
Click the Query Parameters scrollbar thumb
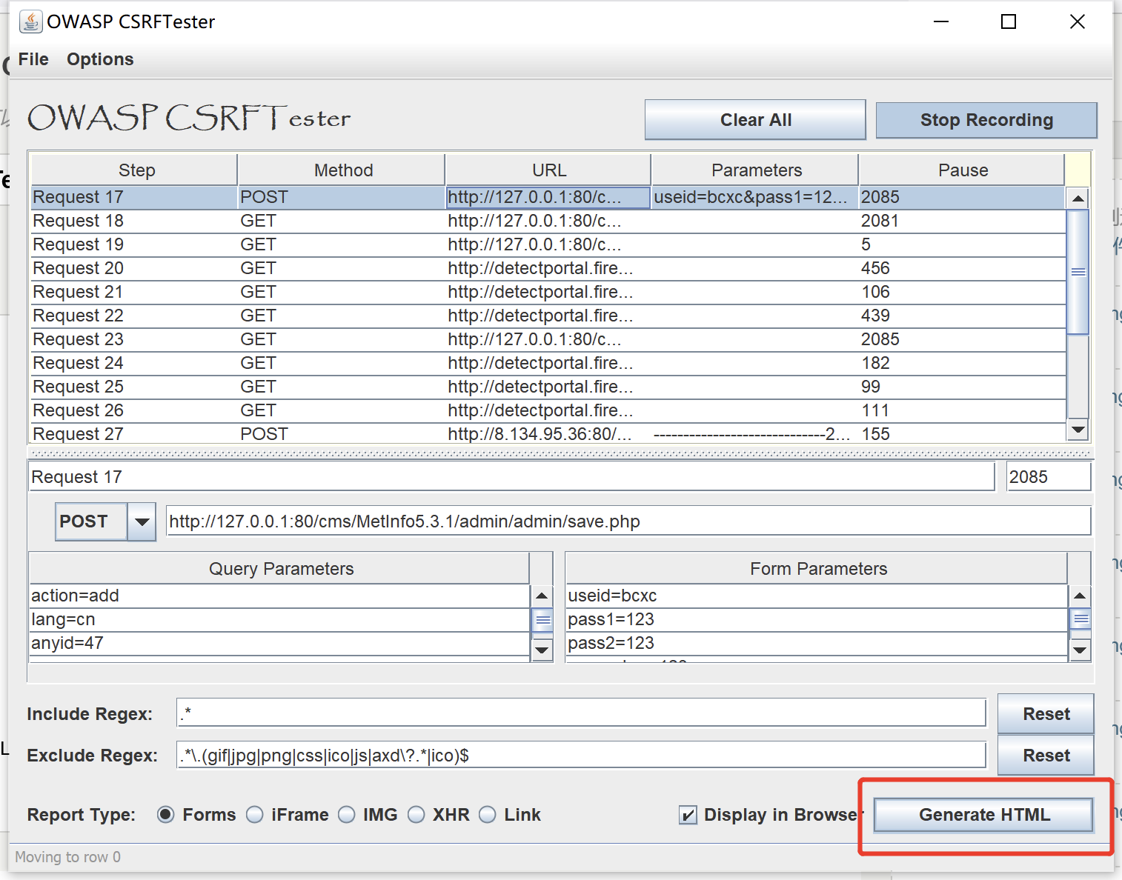543,619
